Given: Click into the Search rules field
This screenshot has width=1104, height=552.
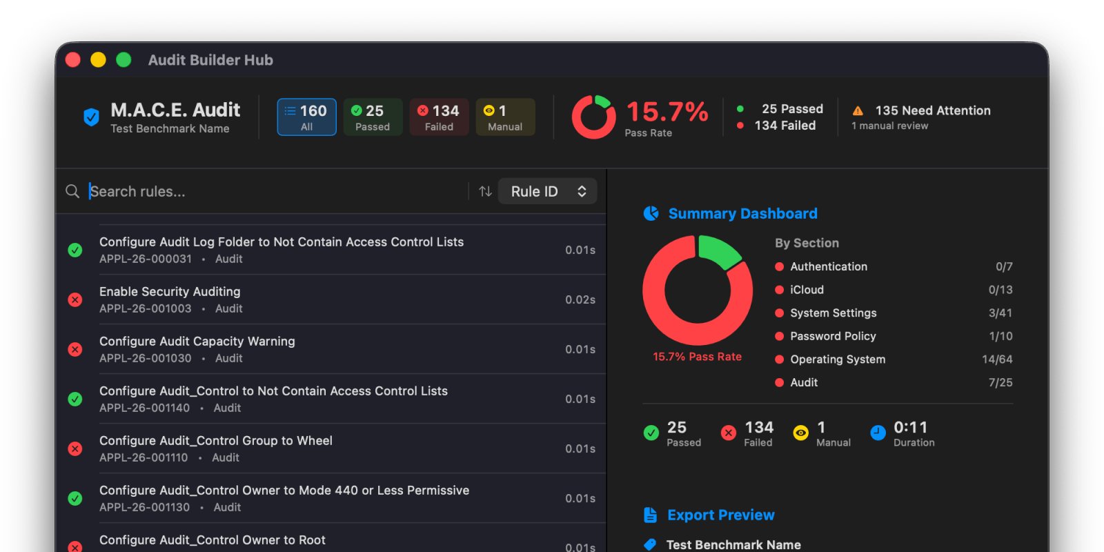Looking at the screenshot, I should pyautogui.click(x=276, y=191).
